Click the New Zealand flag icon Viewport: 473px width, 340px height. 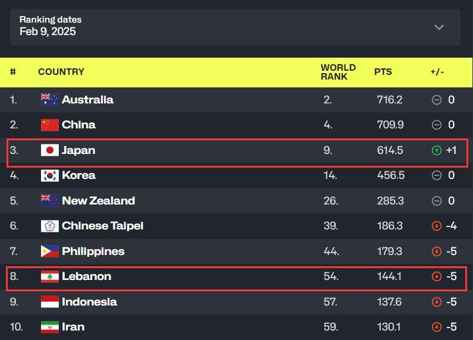coord(49,201)
